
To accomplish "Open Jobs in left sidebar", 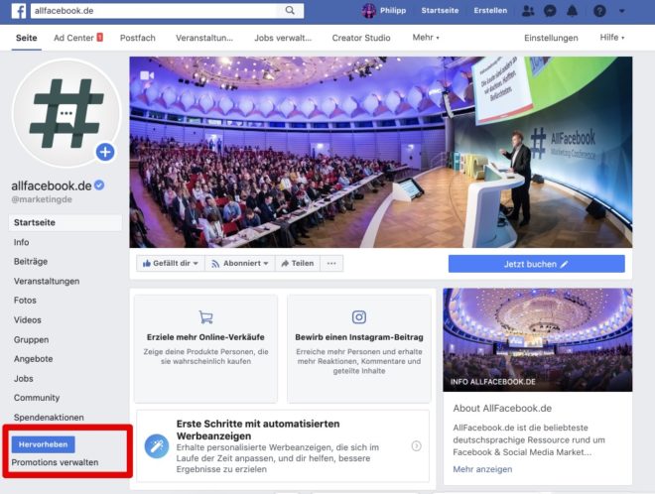I will [24, 379].
